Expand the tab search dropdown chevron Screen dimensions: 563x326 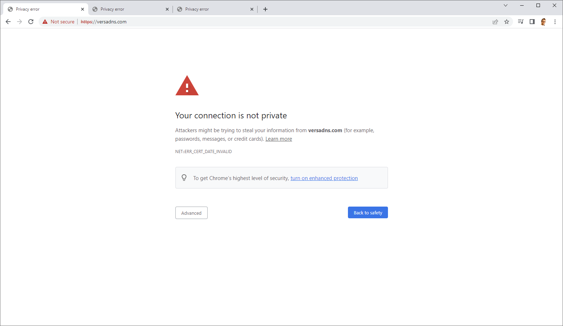506,5
